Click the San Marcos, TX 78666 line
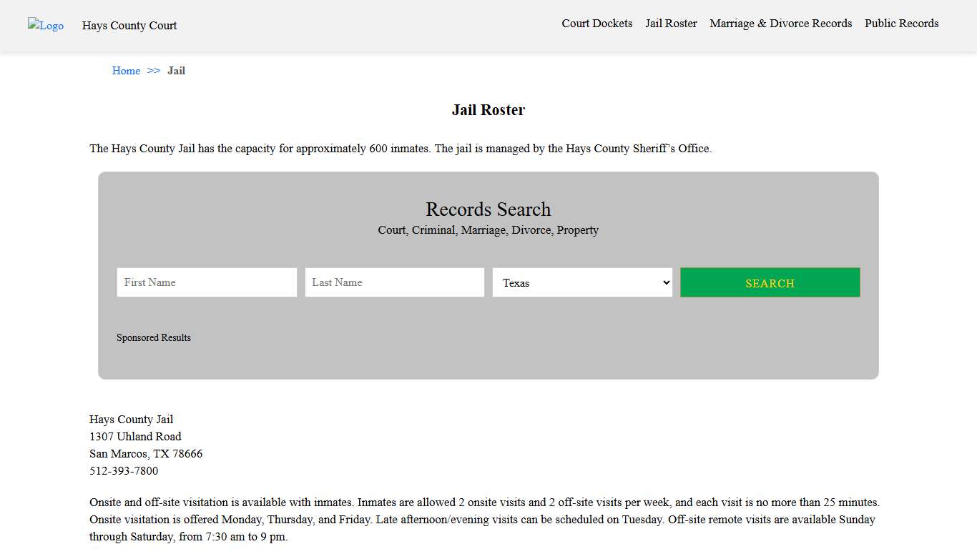977x549 pixels. click(146, 454)
